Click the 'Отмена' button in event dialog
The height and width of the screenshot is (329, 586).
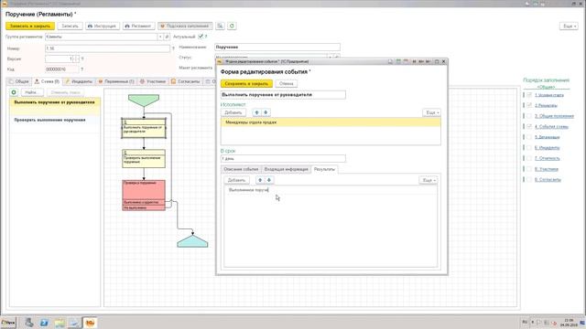[287, 83]
